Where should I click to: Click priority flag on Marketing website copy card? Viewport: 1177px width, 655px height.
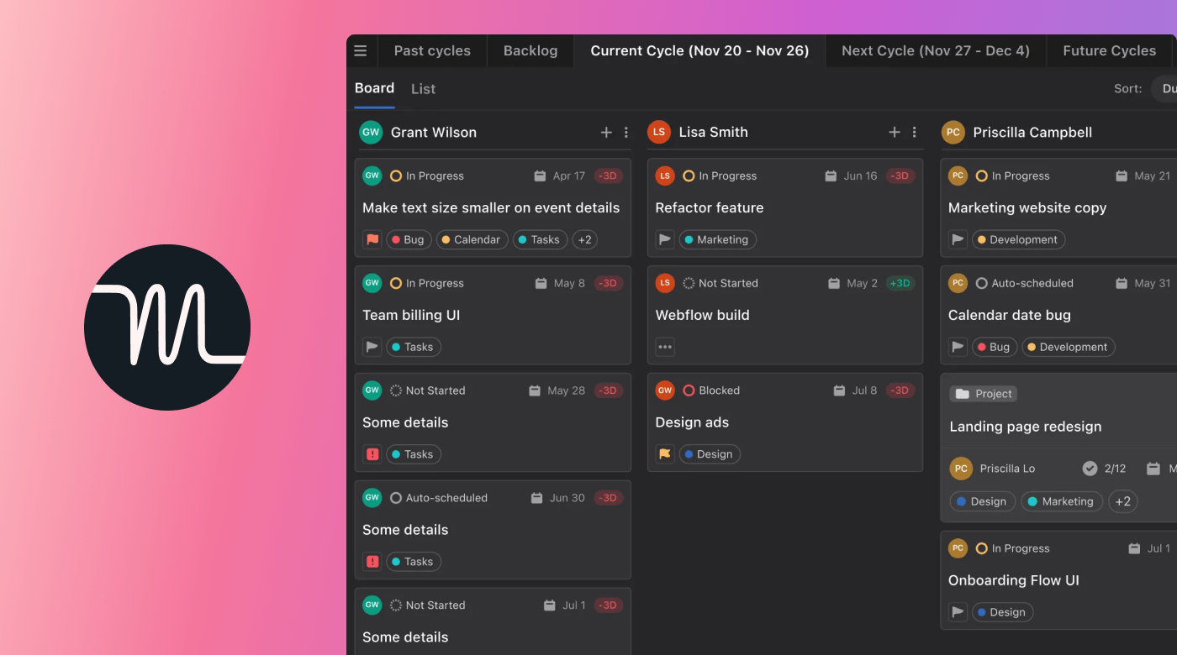(958, 239)
